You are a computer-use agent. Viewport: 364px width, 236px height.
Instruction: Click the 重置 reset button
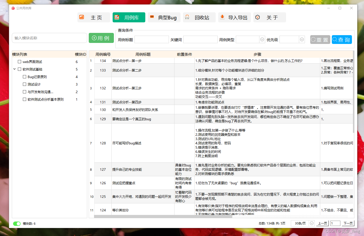pyautogui.click(x=320, y=40)
